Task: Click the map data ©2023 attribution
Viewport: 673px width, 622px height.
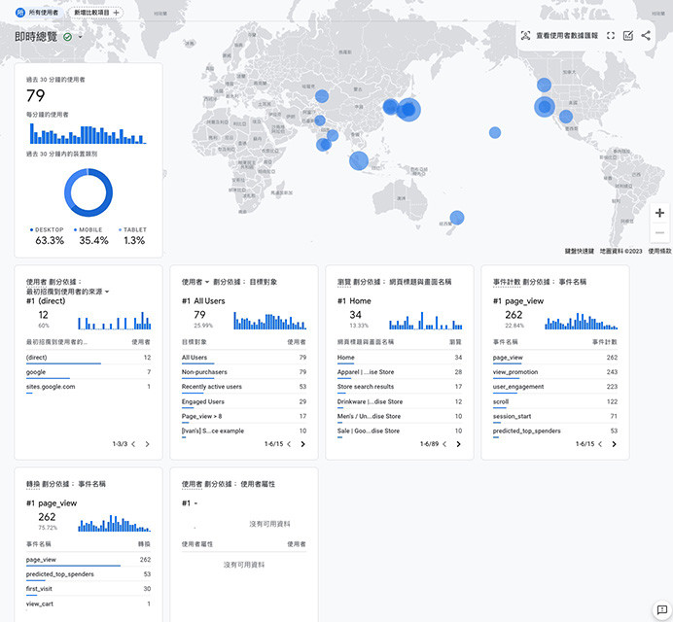Action: [x=621, y=251]
